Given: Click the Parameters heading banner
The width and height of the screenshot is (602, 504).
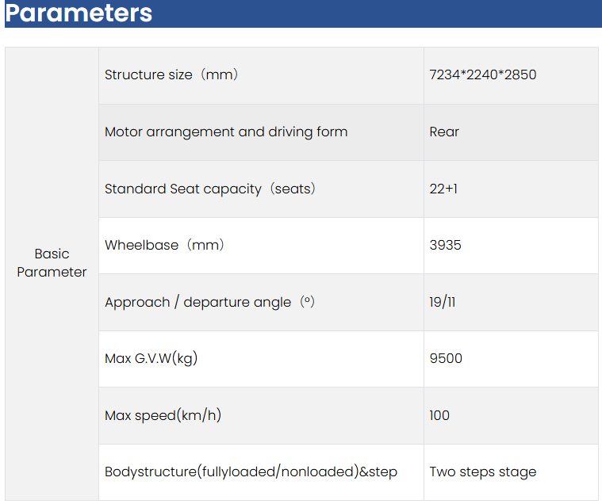Looking at the screenshot, I should pos(79,13).
